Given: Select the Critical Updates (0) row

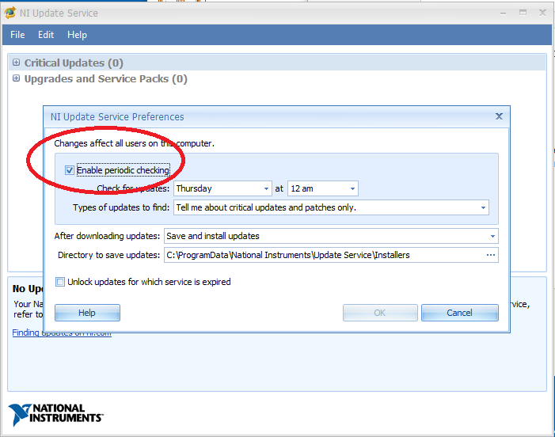Looking at the screenshot, I should click(x=277, y=63).
